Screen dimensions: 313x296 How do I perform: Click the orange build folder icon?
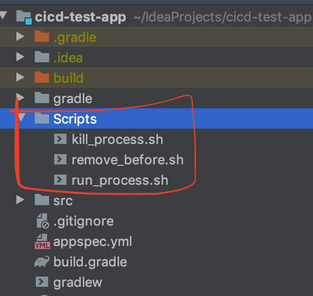pyautogui.click(x=42, y=77)
